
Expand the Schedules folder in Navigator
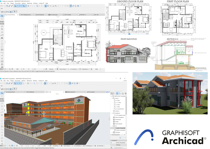click(x=112, y=132)
